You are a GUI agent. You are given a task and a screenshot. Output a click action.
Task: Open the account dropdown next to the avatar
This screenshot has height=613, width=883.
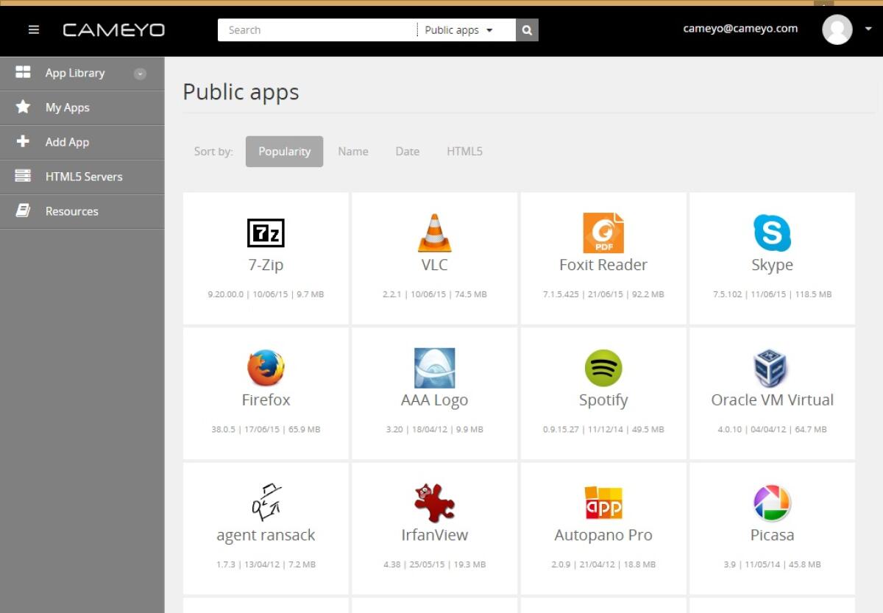[868, 29]
